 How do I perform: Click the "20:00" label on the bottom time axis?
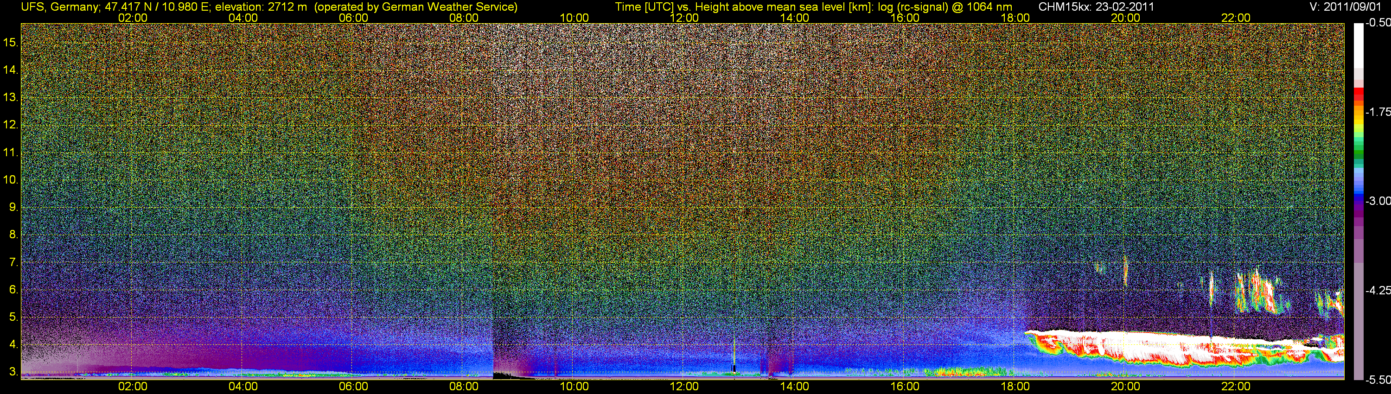pyautogui.click(x=1126, y=387)
